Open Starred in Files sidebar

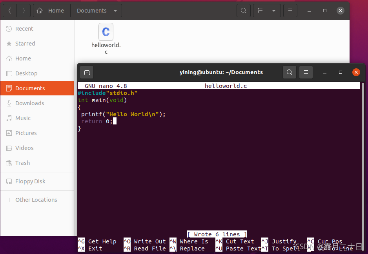(37, 44)
